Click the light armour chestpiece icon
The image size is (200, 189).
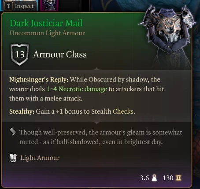pyautogui.click(x=13, y=158)
